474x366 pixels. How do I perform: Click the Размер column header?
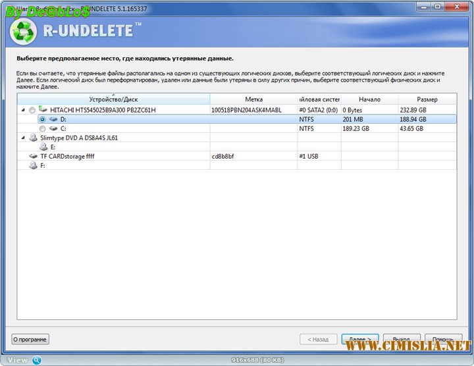pos(427,99)
